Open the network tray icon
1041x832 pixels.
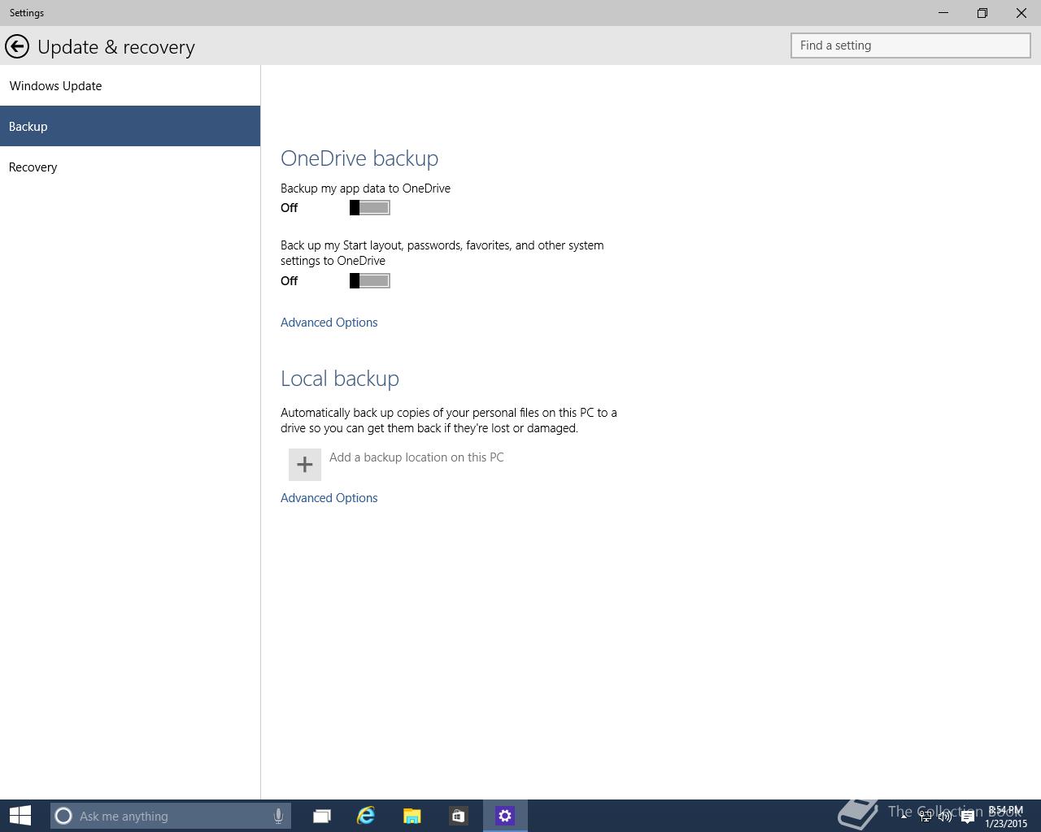pos(926,817)
